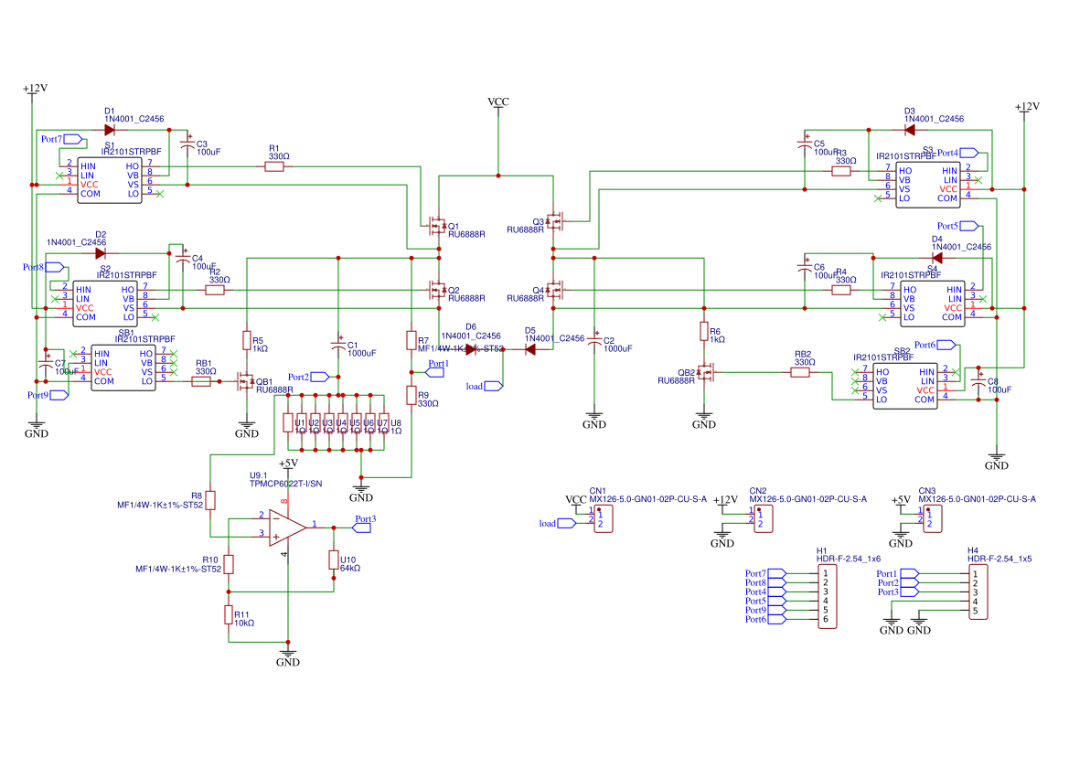
Task: Click diode D2 symbol
Action: point(101,253)
